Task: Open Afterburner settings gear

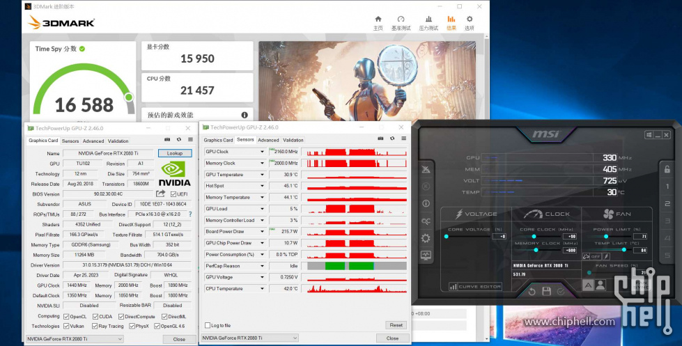Action: tap(426, 238)
